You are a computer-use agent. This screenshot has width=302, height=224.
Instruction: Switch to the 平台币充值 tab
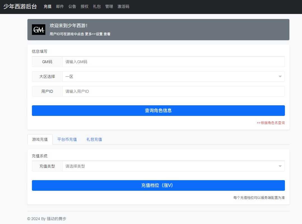coord(67,139)
